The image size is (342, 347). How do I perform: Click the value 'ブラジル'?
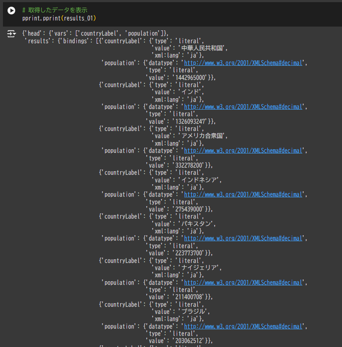[x=193, y=312]
